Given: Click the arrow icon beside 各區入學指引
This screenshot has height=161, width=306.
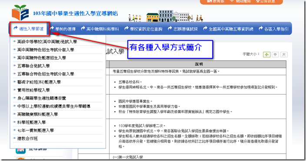Looking at the screenshot, I should (261, 29).
